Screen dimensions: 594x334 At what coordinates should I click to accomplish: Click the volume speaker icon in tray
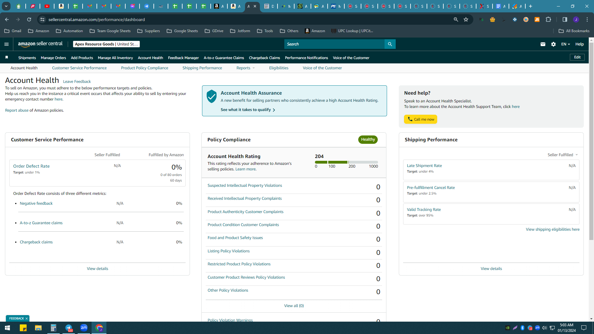point(544,328)
